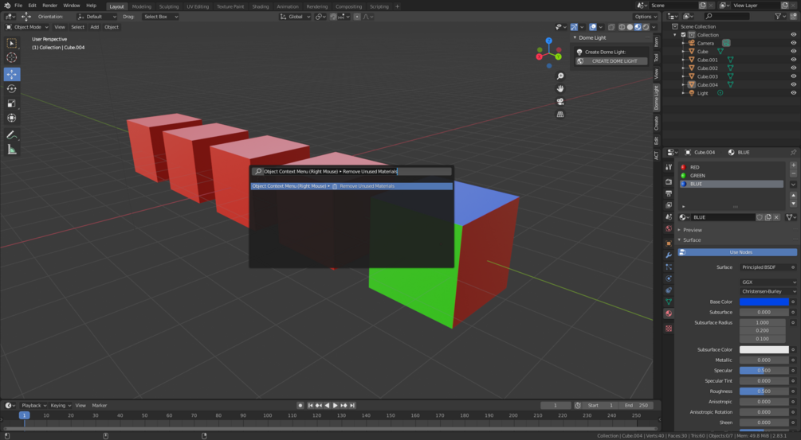Expand the Preview panel section
The width and height of the screenshot is (801, 440).
coord(692,230)
